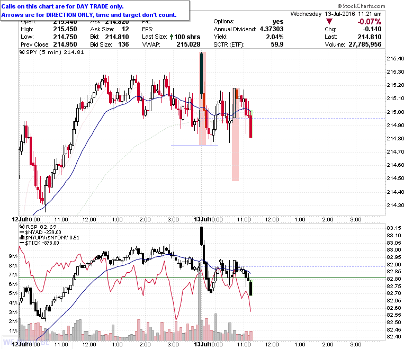Screen dimensions: 413x349
Task: Click the 5M volume axis label
Action: pos(13,293)
